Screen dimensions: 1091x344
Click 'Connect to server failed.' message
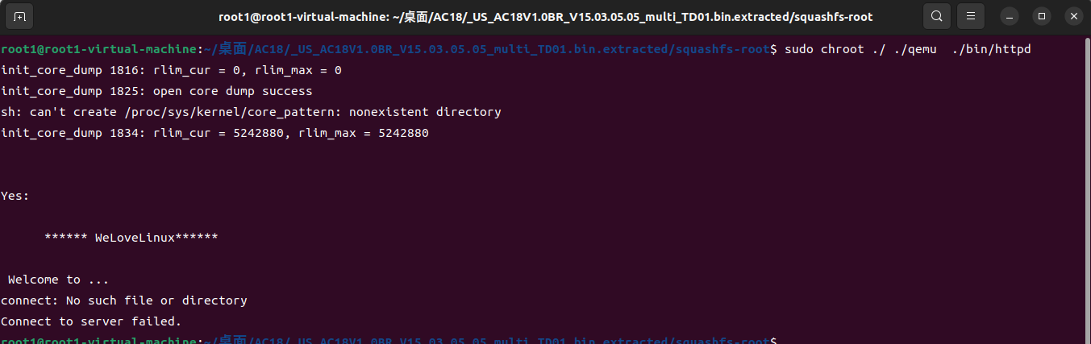(x=91, y=321)
